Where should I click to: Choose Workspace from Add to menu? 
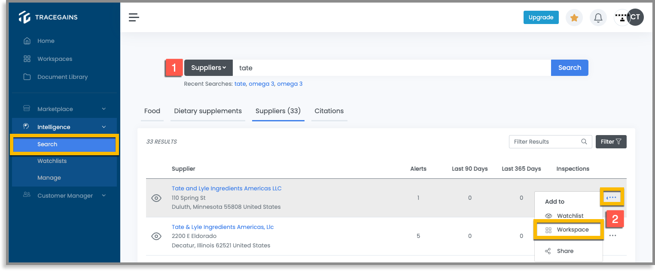coord(568,230)
